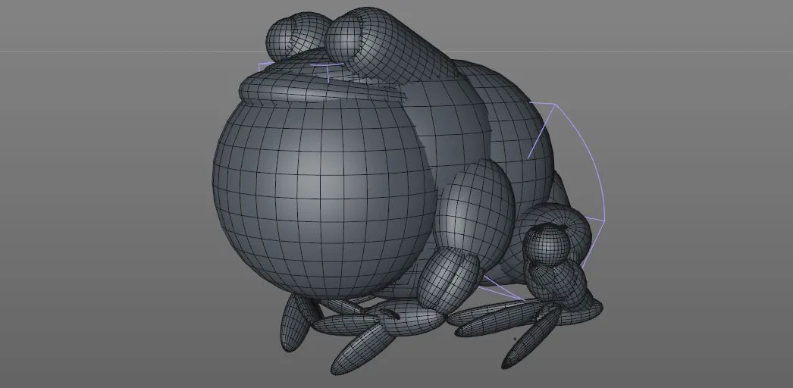The height and width of the screenshot is (388, 793).
Task: Select the upper arm ellipsoid beside the big sphere
Action: pos(475,210)
